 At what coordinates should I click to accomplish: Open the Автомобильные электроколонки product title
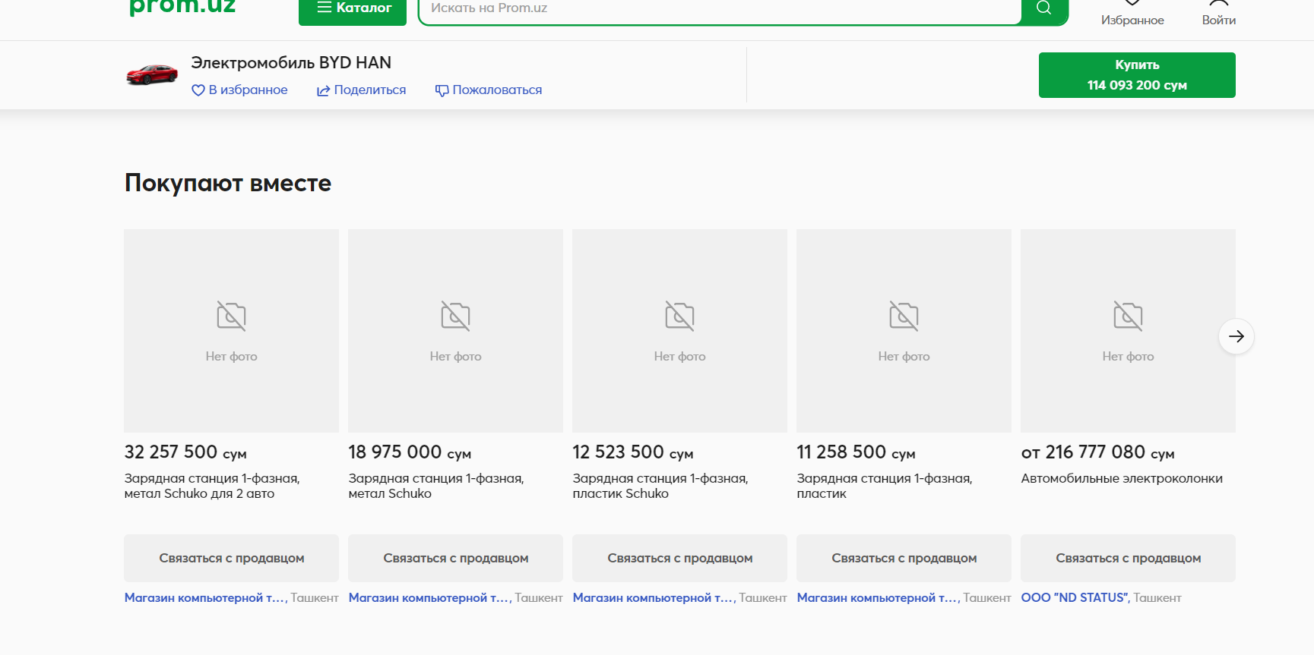pos(1122,479)
